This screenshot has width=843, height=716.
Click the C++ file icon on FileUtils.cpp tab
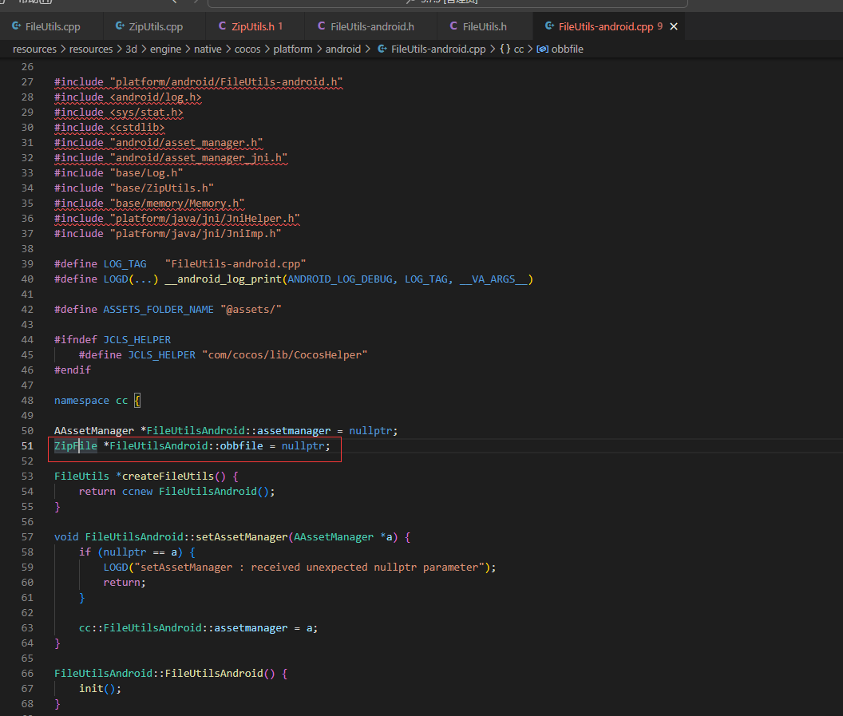coord(16,26)
